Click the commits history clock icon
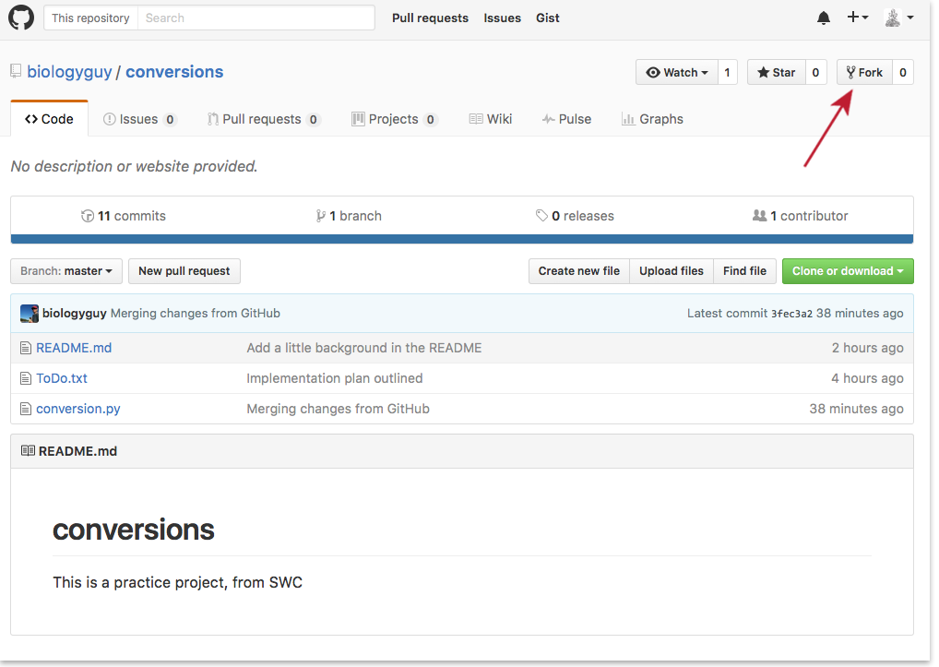The height and width of the screenshot is (667, 939). coord(88,216)
